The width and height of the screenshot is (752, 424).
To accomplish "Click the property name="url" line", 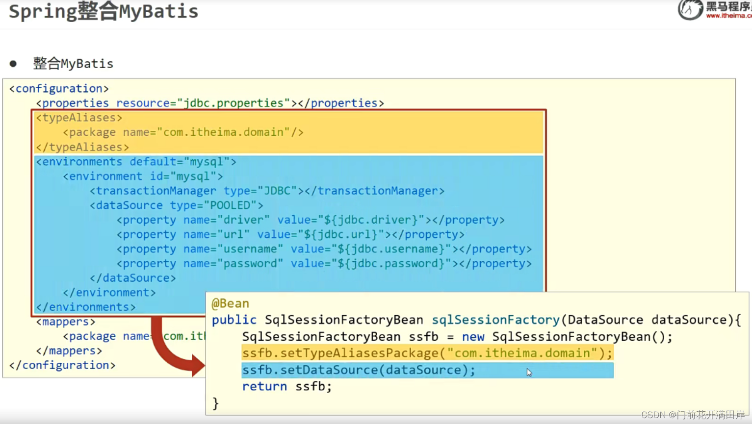I will [x=290, y=235].
